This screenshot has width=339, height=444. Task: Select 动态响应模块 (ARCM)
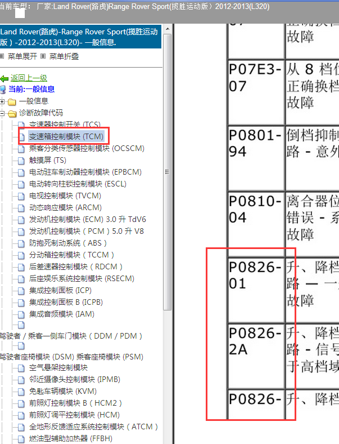[x=65, y=207]
